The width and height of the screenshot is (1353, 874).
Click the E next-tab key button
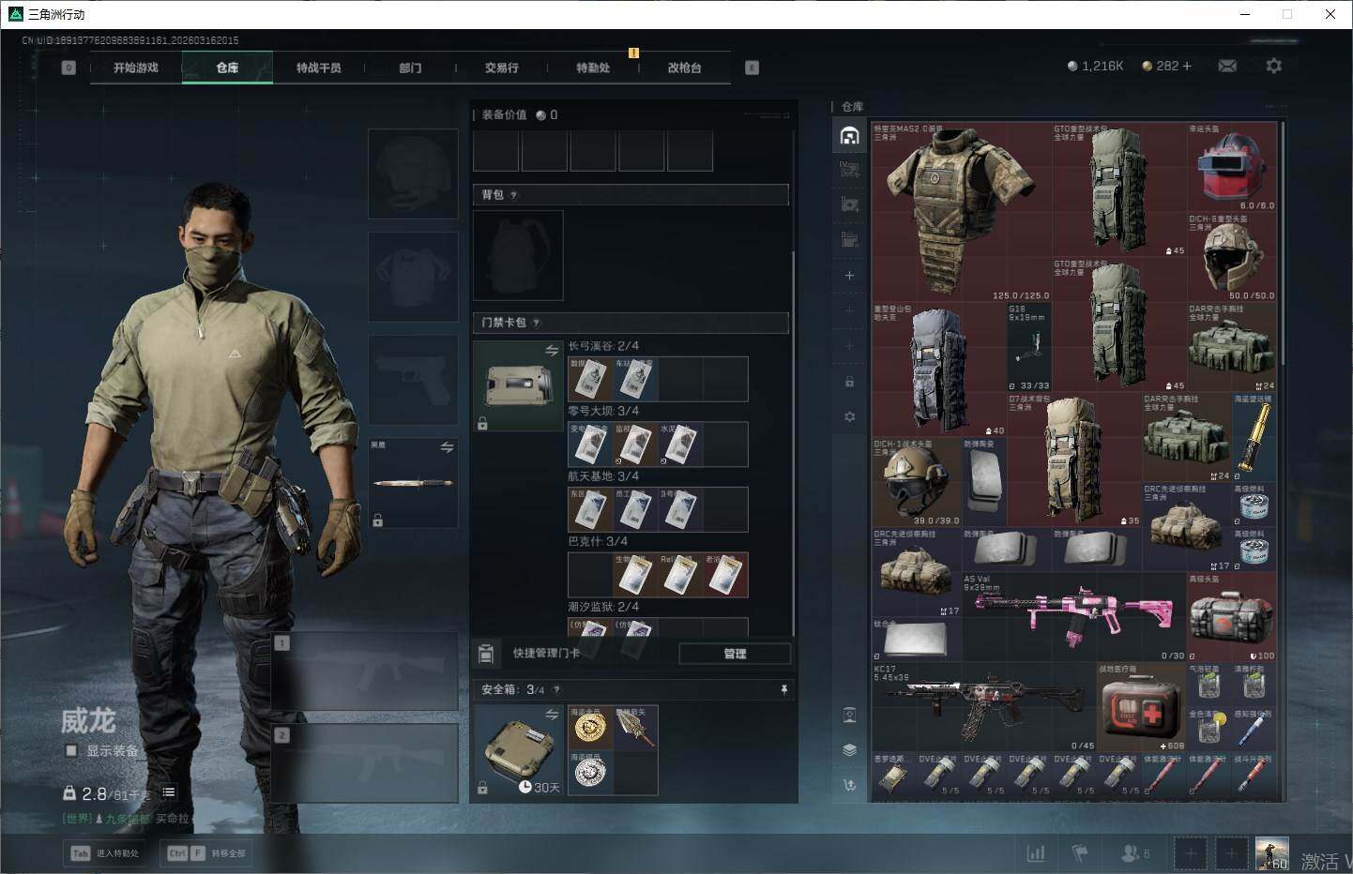coord(752,68)
